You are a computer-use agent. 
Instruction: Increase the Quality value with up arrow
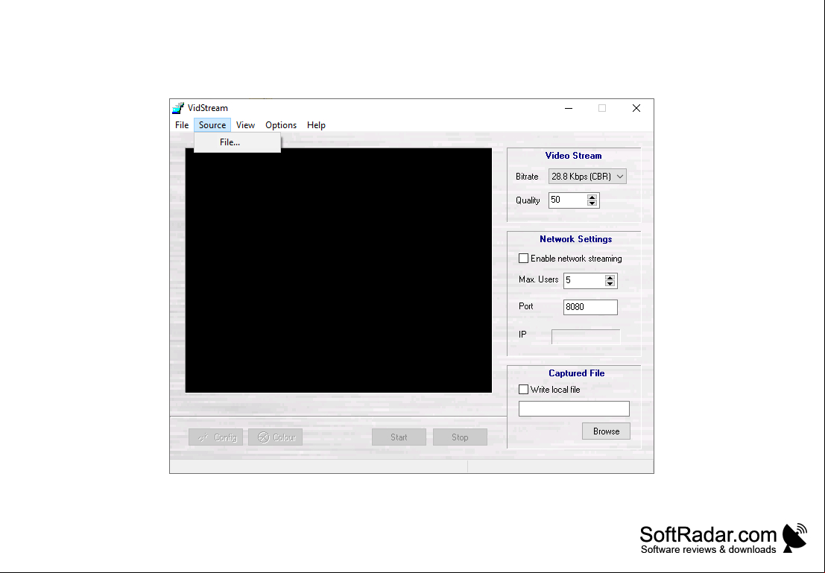pyautogui.click(x=592, y=197)
